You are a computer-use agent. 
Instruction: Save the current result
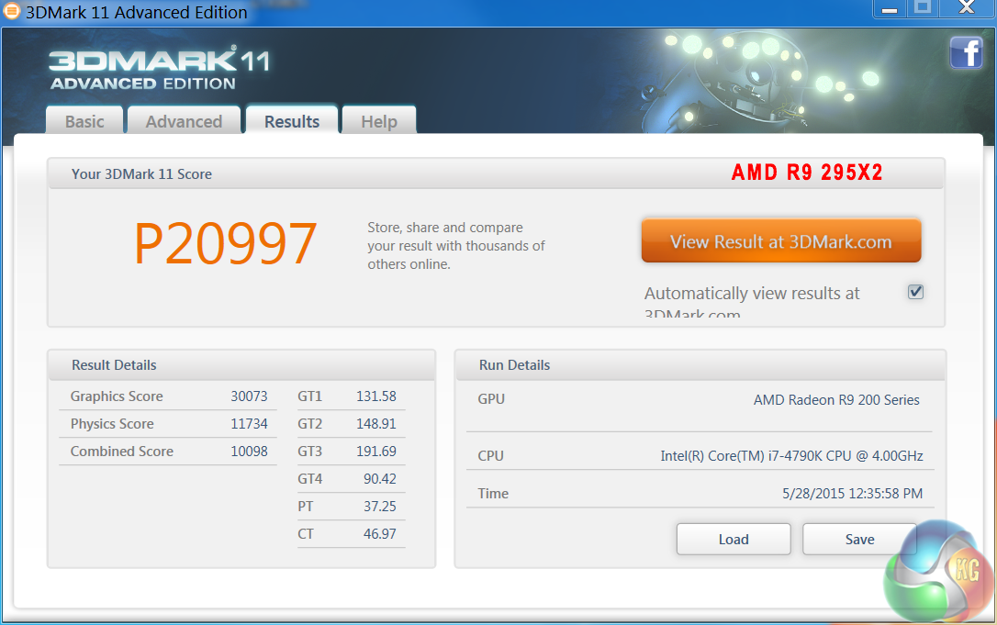pyautogui.click(x=859, y=539)
